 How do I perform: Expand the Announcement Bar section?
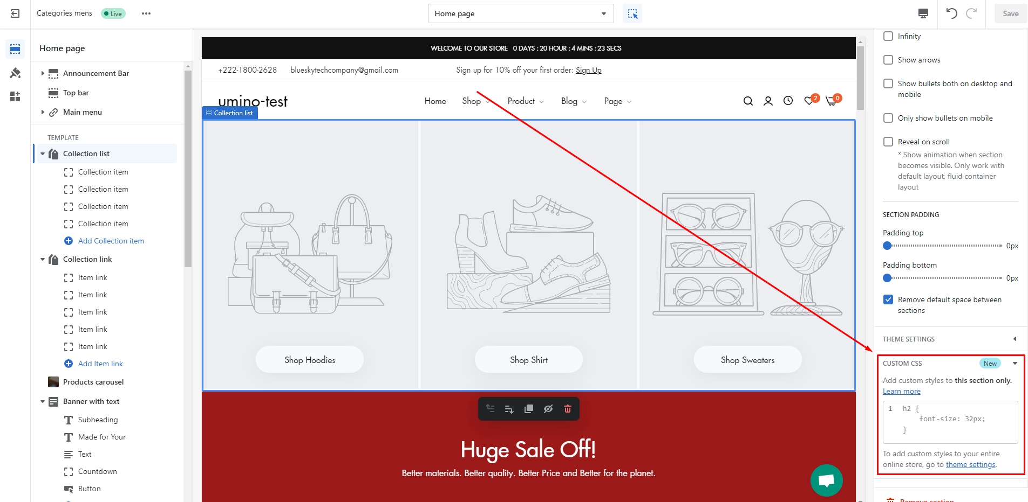click(43, 73)
